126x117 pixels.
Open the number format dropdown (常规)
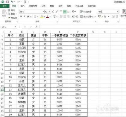click(117, 12)
